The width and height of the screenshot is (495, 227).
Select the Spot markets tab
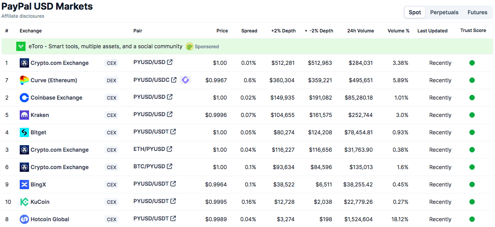tap(415, 12)
